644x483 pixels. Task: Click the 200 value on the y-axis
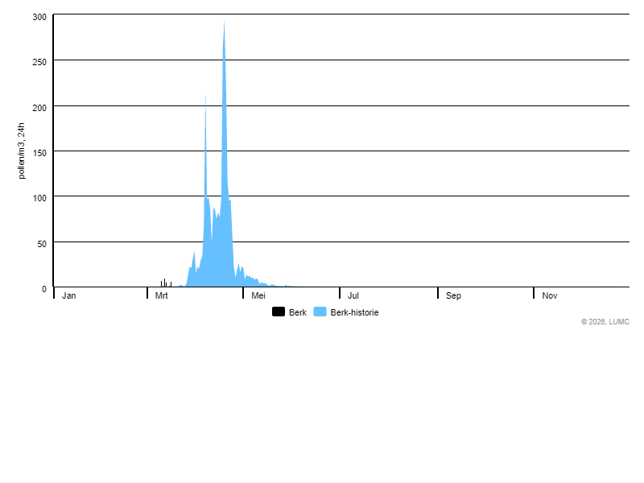(x=40, y=107)
